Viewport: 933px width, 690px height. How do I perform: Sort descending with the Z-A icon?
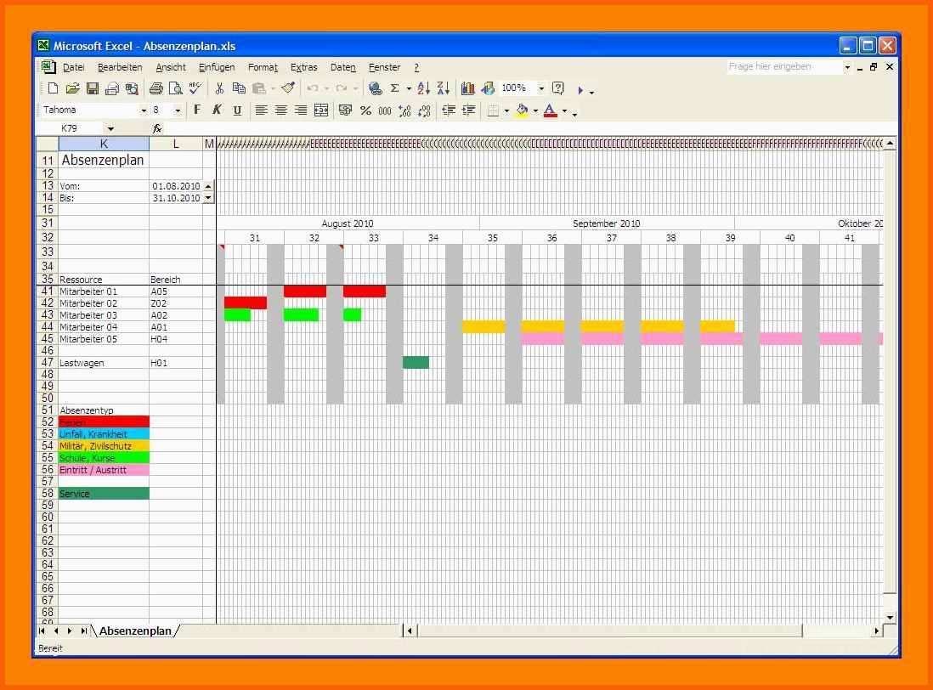[444, 88]
